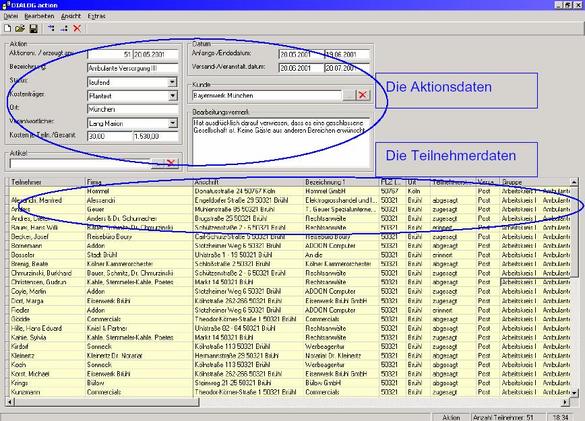Open the Status dropdown showing laufend
Image resolution: width=585 pixels, height=421 pixels.
tap(173, 82)
